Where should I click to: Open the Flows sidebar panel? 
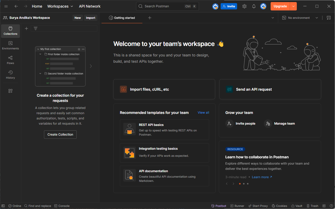coord(10,60)
